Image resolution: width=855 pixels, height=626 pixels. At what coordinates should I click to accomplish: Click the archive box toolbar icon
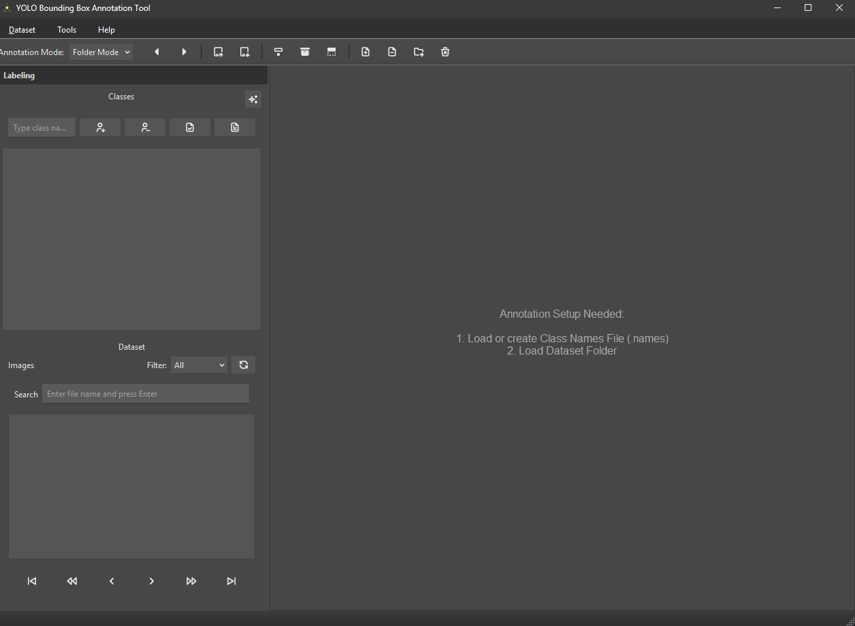click(x=305, y=52)
